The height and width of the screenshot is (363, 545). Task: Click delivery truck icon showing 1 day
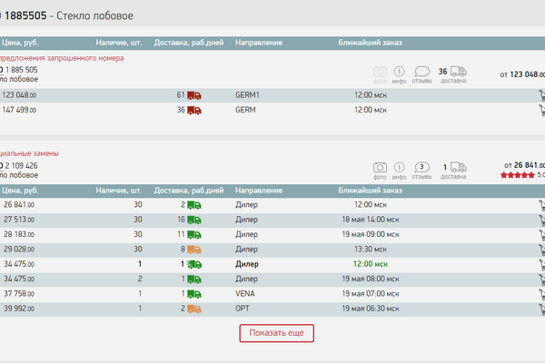coord(459,167)
